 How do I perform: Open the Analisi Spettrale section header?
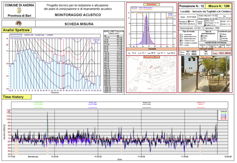tap(16, 30)
